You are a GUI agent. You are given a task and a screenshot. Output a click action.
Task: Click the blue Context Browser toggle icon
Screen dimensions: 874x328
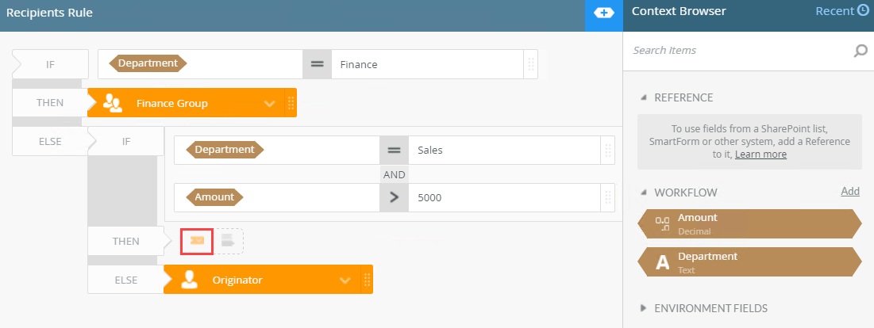pos(604,13)
